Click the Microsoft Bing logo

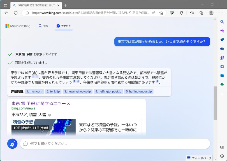(18, 26)
